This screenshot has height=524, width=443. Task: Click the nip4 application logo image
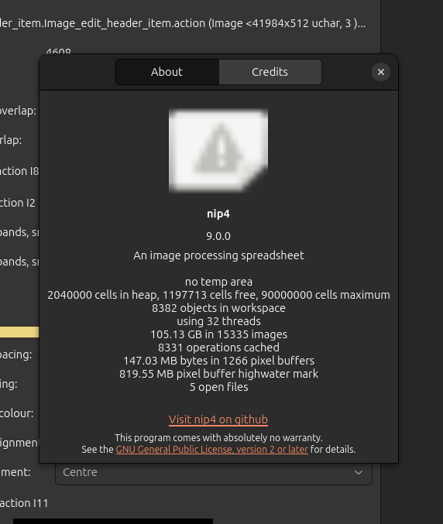(x=218, y=151)
